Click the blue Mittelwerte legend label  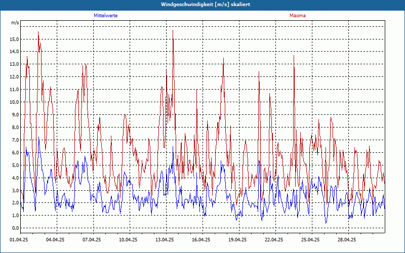coord(106,16)
